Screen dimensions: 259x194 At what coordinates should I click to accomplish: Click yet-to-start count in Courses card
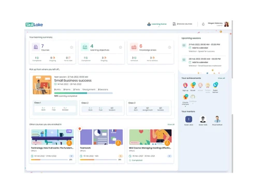(68, 59)
